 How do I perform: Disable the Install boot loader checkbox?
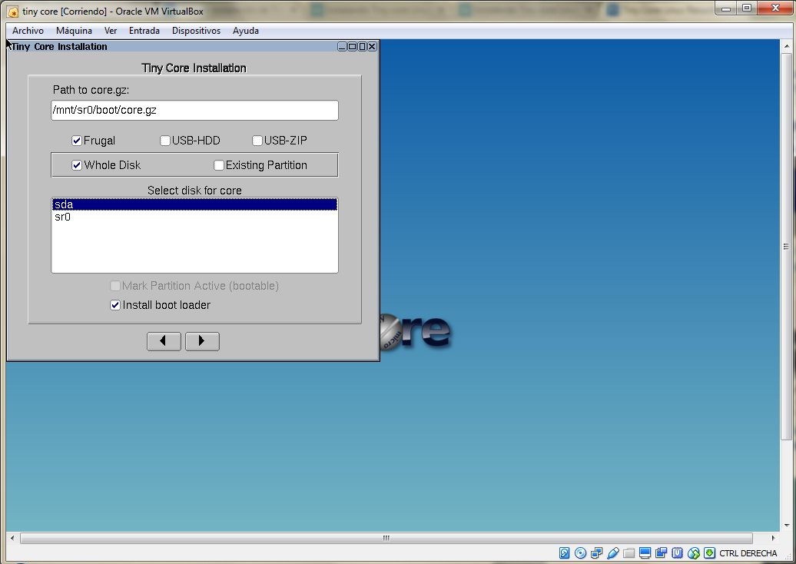(x=115, y=305)
